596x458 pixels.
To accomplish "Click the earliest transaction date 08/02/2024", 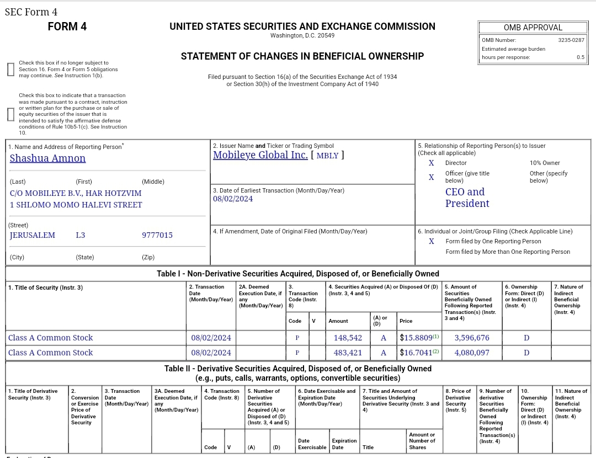I will tap(233, 199).
